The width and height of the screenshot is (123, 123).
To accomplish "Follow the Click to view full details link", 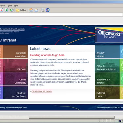I will pos(42,92).
